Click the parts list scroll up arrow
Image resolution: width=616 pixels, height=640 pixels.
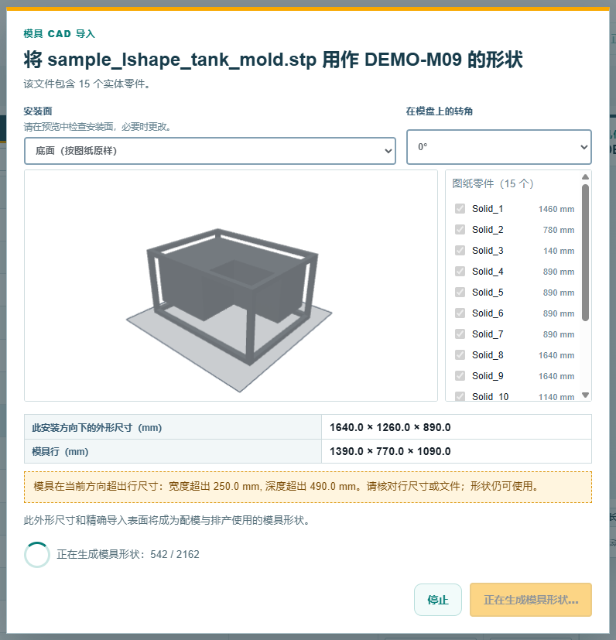[585, 176]
